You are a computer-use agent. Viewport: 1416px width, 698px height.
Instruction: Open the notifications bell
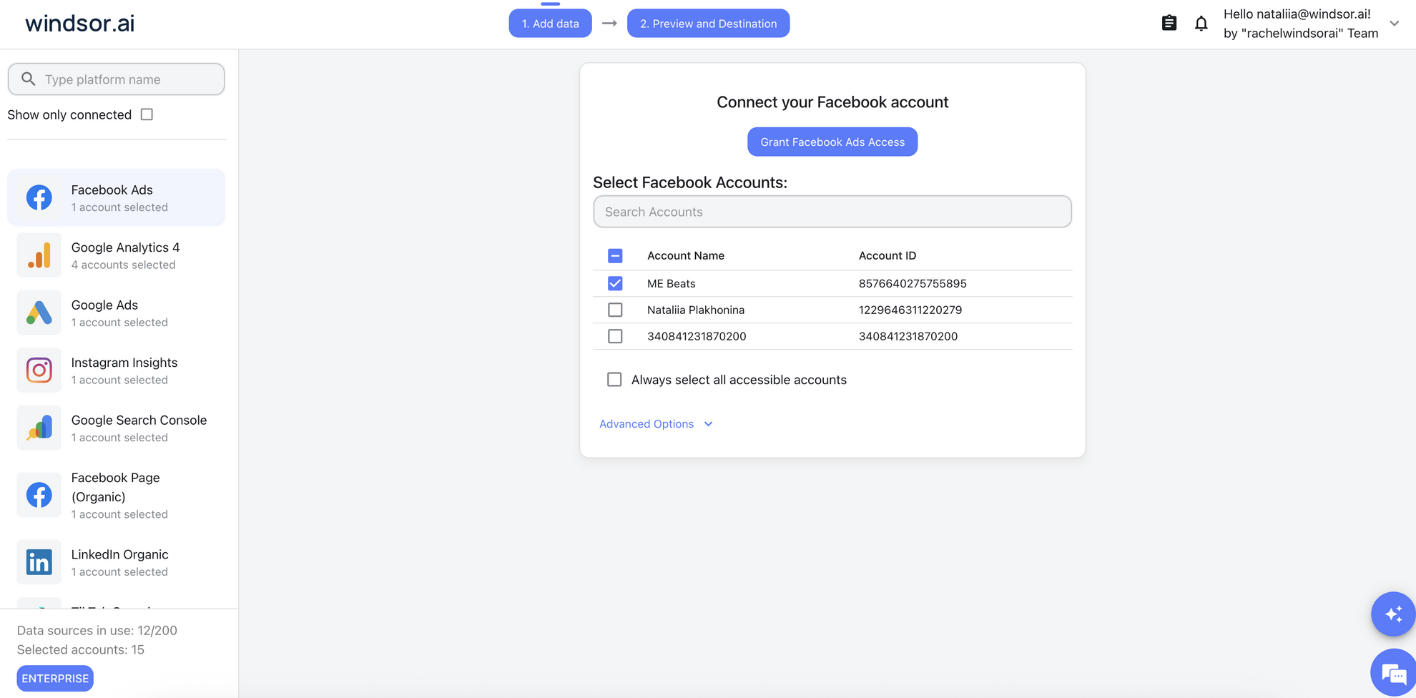(x=1201, y=24)
